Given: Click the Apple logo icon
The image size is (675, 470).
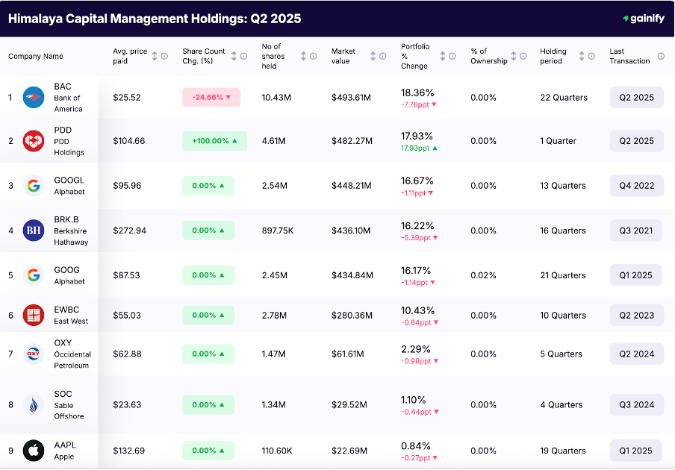Looking at the screenshot, I should click(x=34, y=451).
